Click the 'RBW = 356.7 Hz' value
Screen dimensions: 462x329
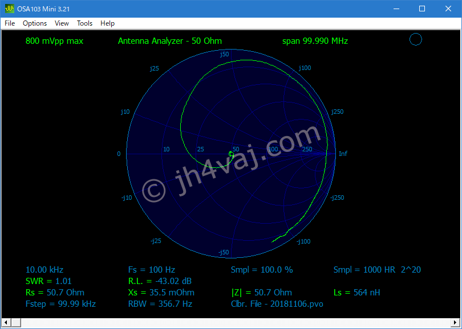click(x=160, y=304)
